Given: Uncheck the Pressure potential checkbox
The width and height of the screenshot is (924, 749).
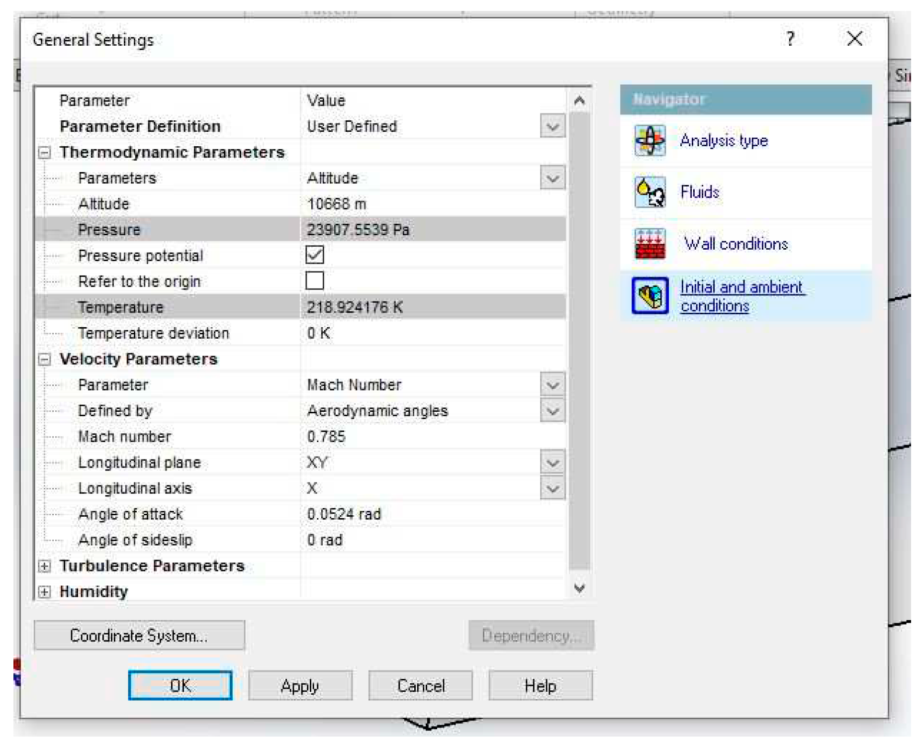Looking at the screenshot, I should (x=314, y=255).
